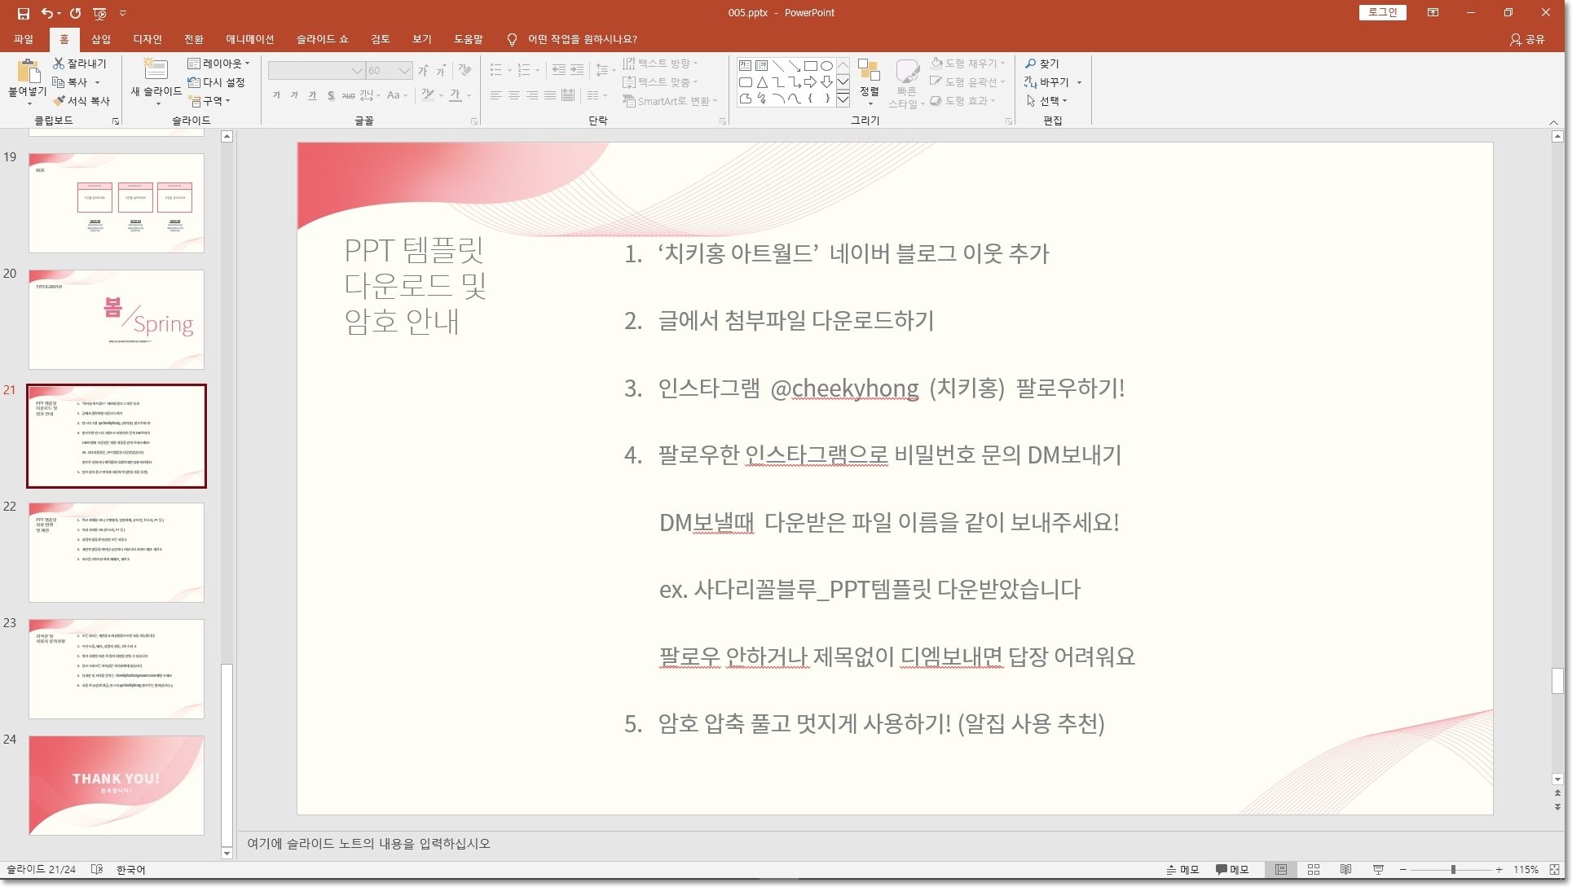1572x887 pixels.
Task: Open the Design (디자인) tab
Action: pos(148,39)
